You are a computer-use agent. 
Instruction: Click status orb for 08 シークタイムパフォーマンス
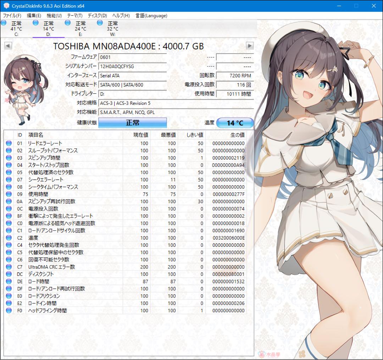point(9,187)
